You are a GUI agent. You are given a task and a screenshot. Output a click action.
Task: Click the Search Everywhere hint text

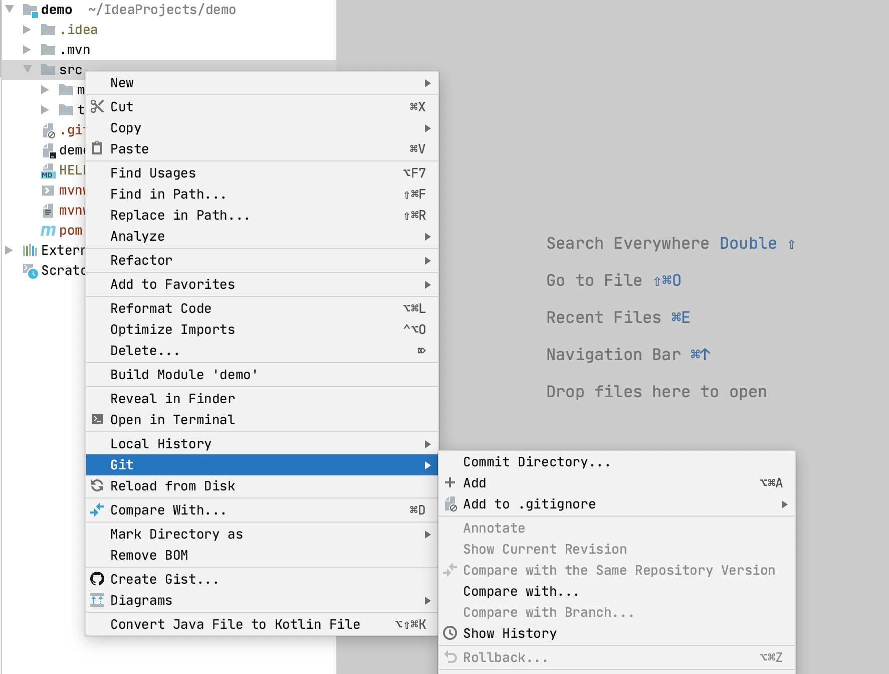(x=627, y=243)
